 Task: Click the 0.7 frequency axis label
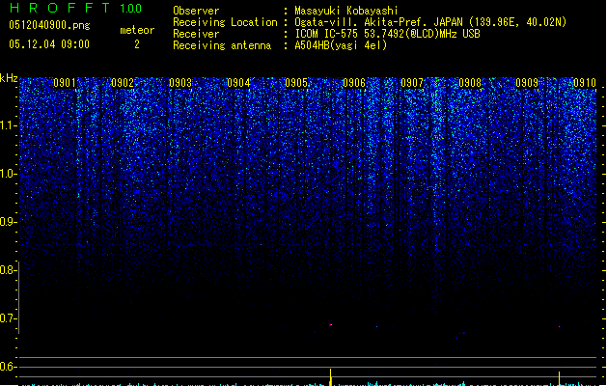click(8, 318)
